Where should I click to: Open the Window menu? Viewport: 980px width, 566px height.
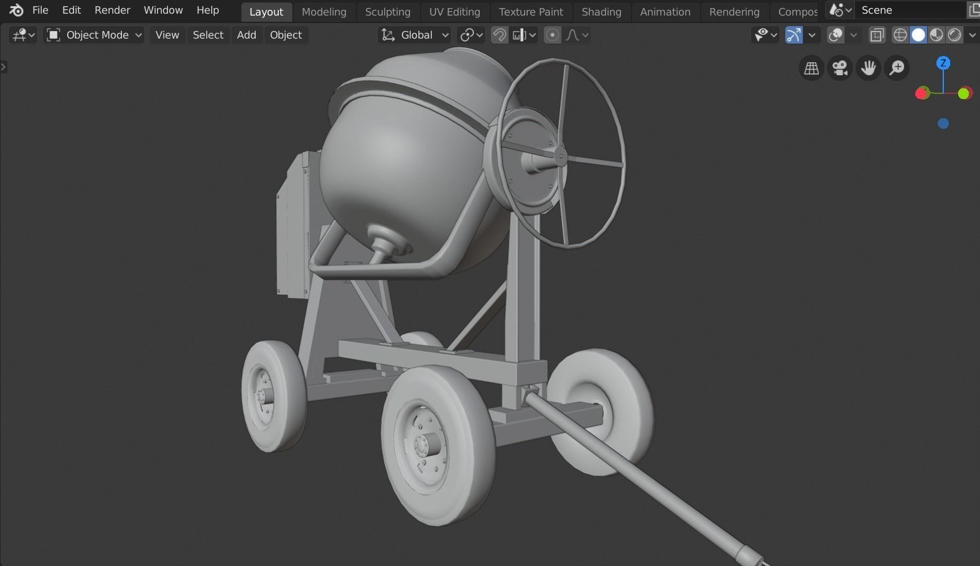coord(163,11)
